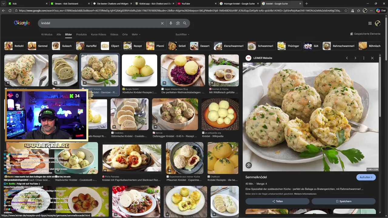The width and height of the screenshot is (388, 218).
Task: Switch to the Alle tab
Action: [x=59, y=35]
